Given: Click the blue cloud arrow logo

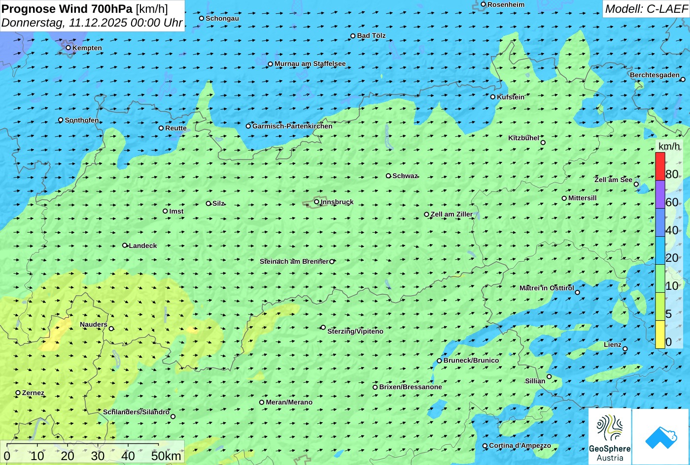Looking at the screenshot, I should click(x=660, y=437).
